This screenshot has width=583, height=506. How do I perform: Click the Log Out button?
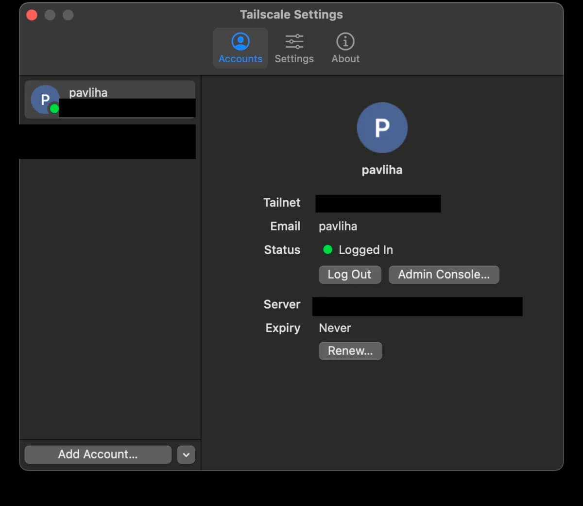(x=350, y=275)
